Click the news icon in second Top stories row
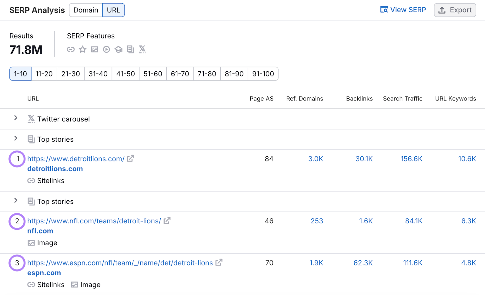The height and width of the screenshot is (295, 485). (x=31, y=202)
